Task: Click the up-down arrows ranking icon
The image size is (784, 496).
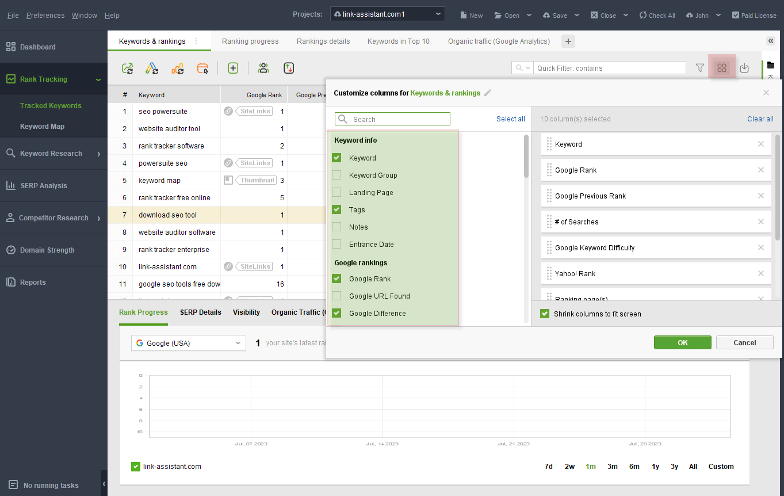Action: point(289,68)
